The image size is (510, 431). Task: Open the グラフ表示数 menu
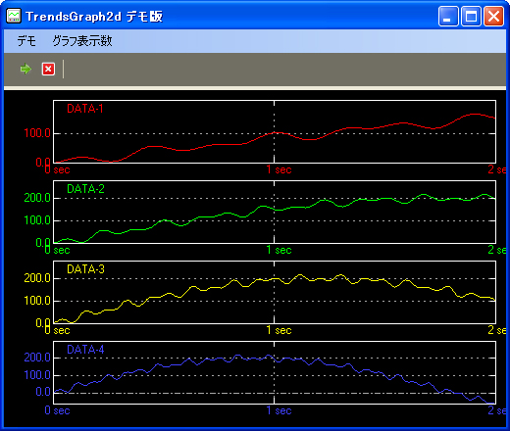click(x=82, y=41)
